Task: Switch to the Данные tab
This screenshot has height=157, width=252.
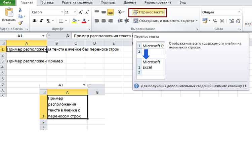Action: coord(130,3)
